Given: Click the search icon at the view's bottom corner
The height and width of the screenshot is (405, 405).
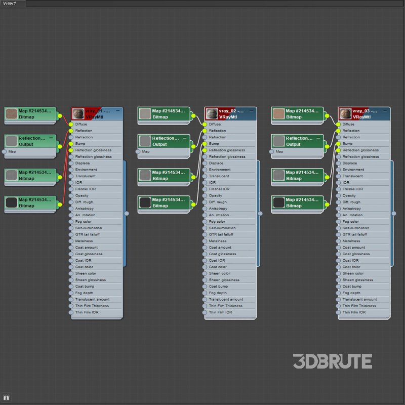Looking at the screenshot, I should [7, 397].
